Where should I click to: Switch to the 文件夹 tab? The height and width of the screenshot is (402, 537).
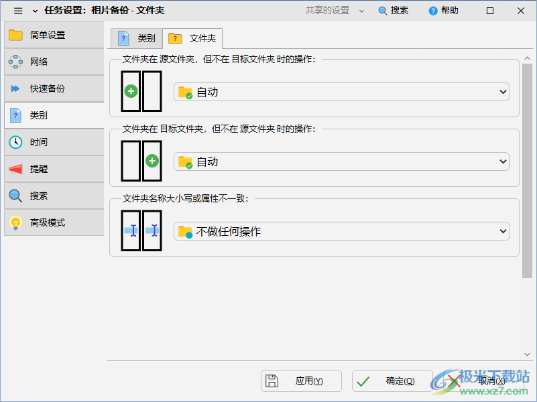click(192, 38)
